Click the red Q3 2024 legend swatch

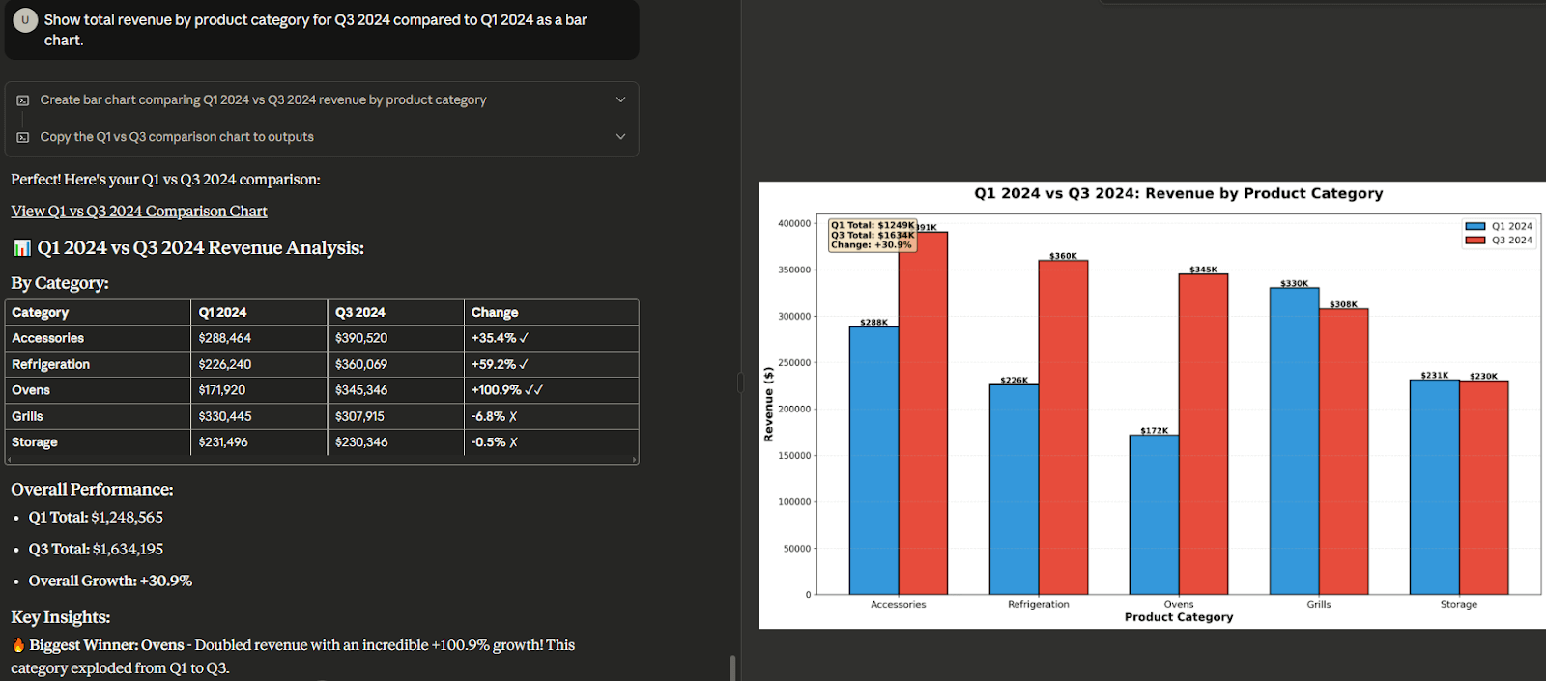pos(1475,241)
